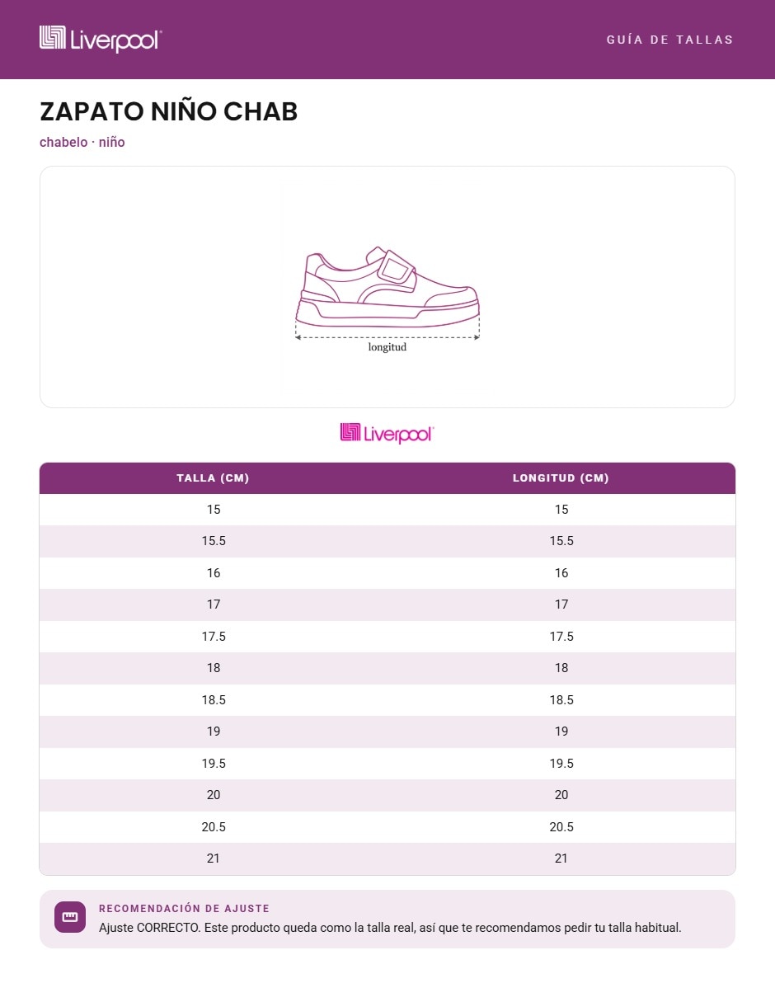Click the white Liverpool logo in header
This screenshot has height=1002, width=775.
click(101, 39)
